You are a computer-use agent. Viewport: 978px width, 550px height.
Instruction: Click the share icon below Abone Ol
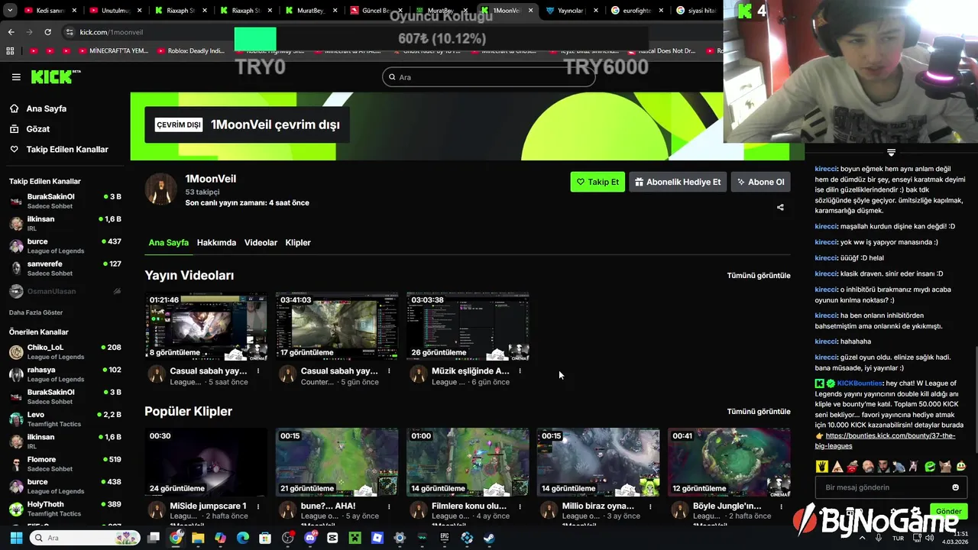pyautogui.click(x=780, y=207)
